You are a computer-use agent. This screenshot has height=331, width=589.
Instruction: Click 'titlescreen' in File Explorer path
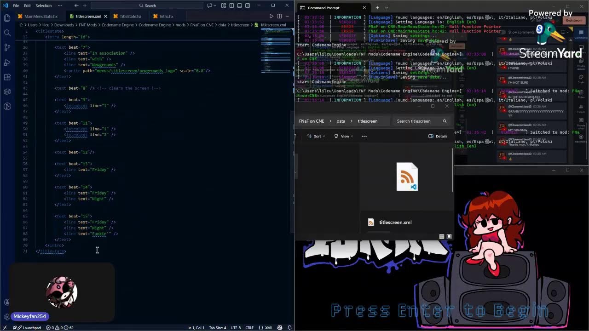(x=367, y=121)
